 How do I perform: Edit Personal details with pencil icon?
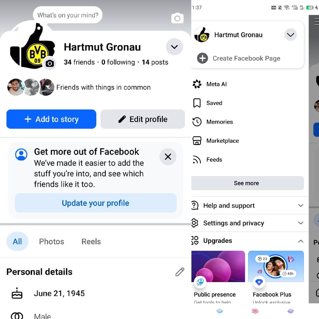180,272
